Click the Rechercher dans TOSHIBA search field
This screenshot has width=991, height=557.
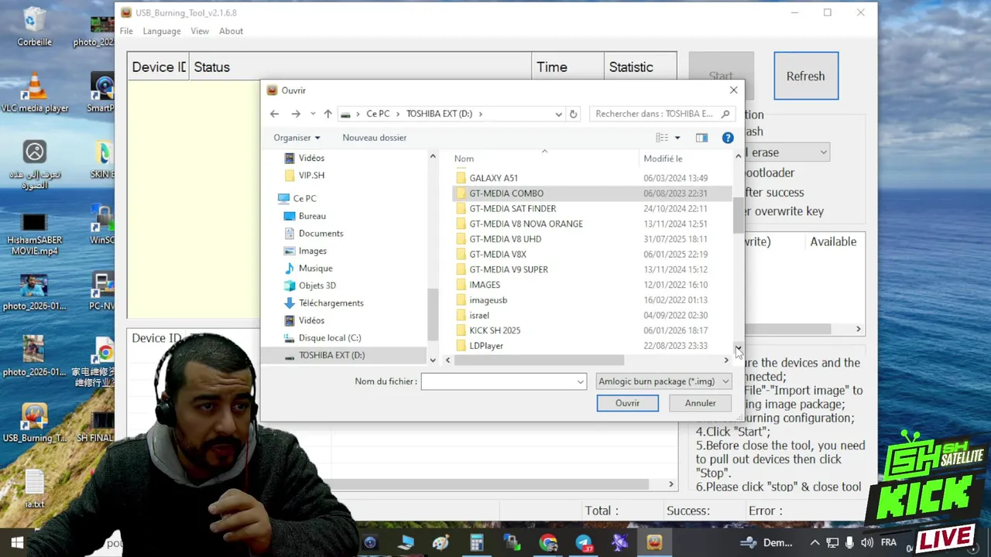(654, 114)
